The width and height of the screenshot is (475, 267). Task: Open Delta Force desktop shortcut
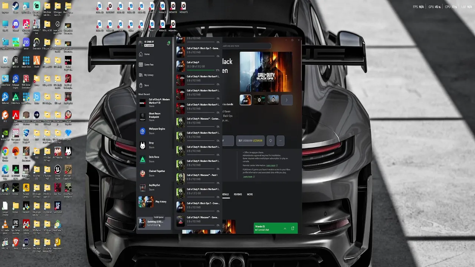[16, 98]
